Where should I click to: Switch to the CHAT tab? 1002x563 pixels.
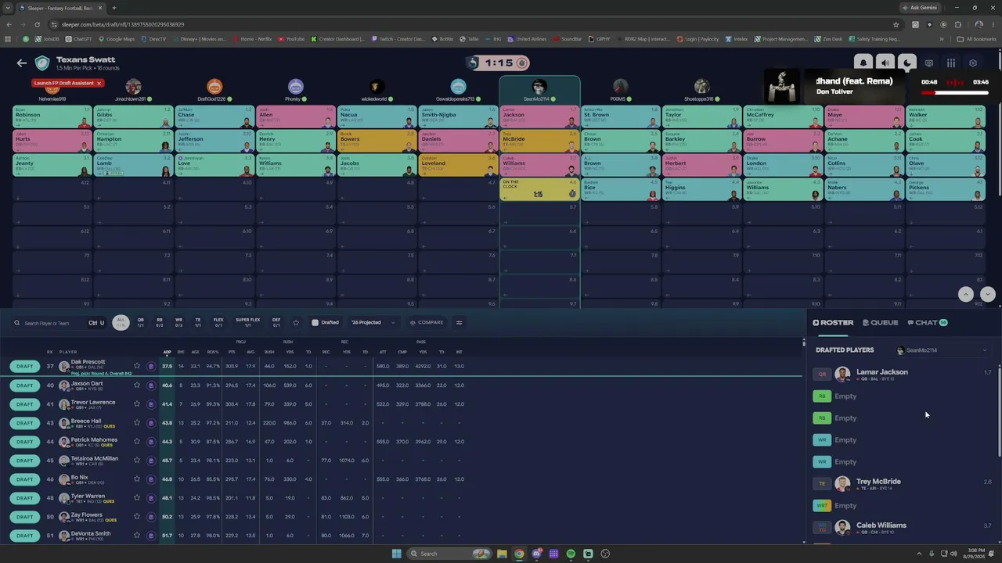927,322
